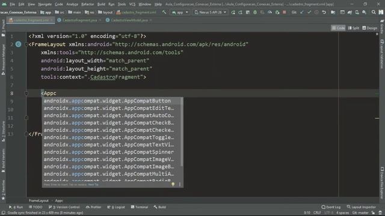Open the Git master branch selector
This screenshot has height=216, width=385.
coord(361,212)
